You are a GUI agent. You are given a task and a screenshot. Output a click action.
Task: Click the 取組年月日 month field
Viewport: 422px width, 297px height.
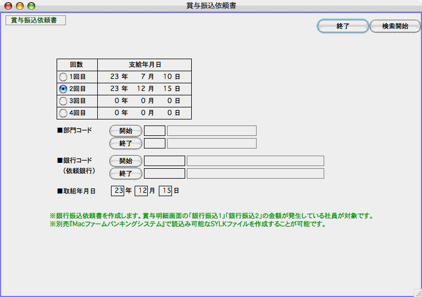[x=141, y=191]
